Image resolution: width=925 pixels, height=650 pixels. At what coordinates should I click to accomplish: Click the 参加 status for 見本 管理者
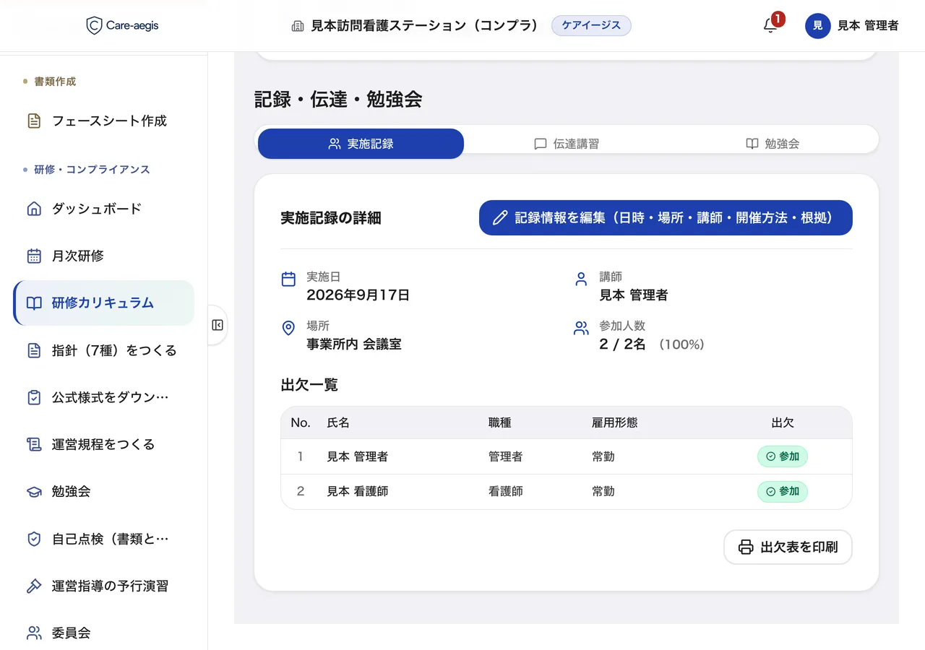click(x=783, y=456)
